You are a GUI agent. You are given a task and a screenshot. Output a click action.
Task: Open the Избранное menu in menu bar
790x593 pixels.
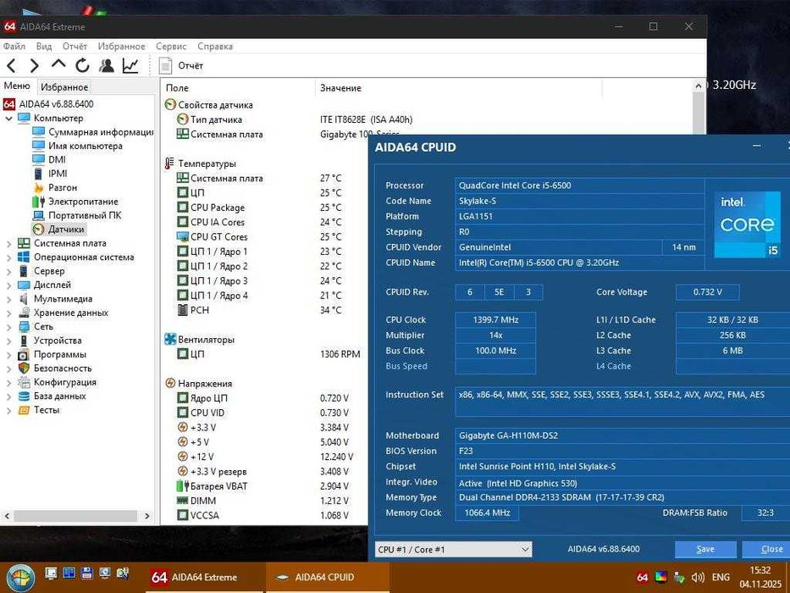click(x=121, y=47)
